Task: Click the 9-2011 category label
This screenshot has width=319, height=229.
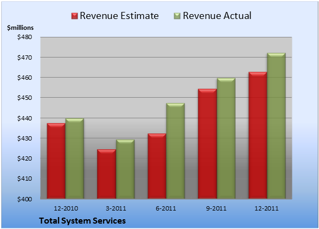Action: [x=216, y=208]
